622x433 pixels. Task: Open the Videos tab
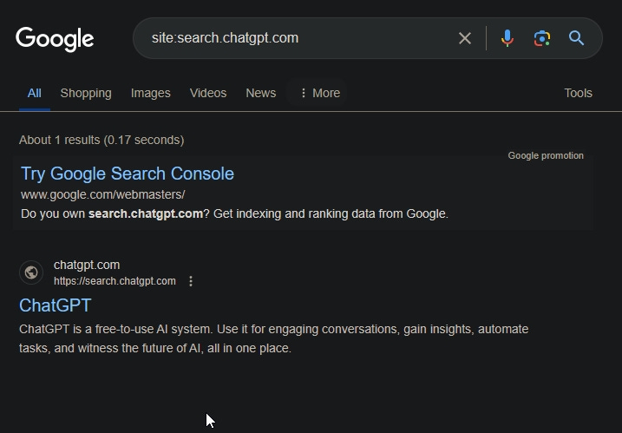point(208,93)
